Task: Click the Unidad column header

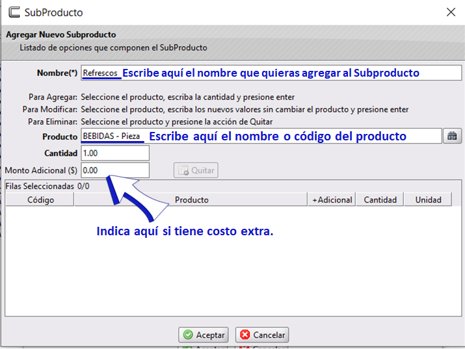Action: click(428, 200)
